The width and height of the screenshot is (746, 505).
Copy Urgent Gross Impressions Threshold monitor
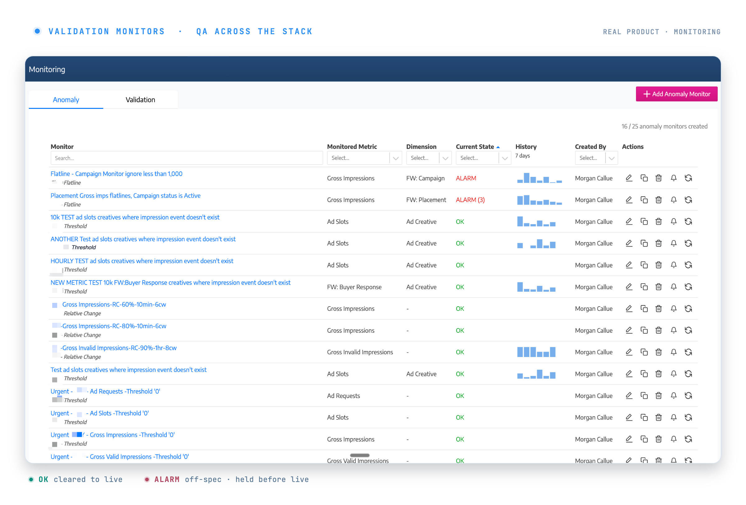644,439
